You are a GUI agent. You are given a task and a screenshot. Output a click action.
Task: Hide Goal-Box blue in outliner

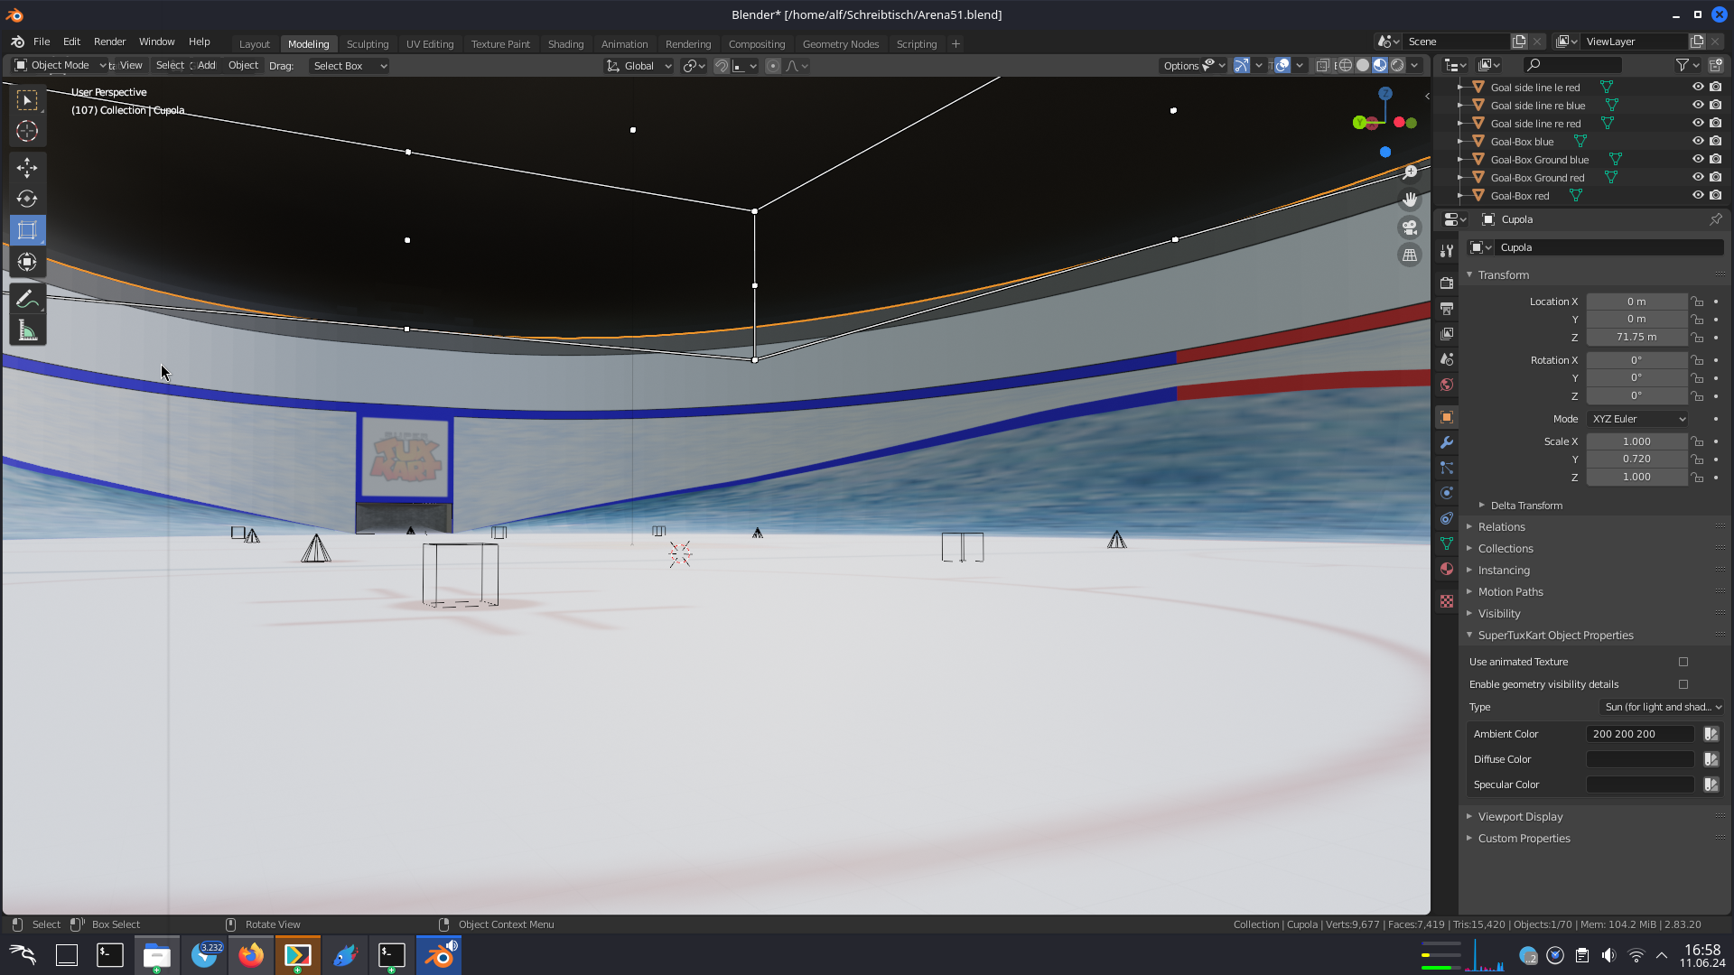pos(1698,141)
